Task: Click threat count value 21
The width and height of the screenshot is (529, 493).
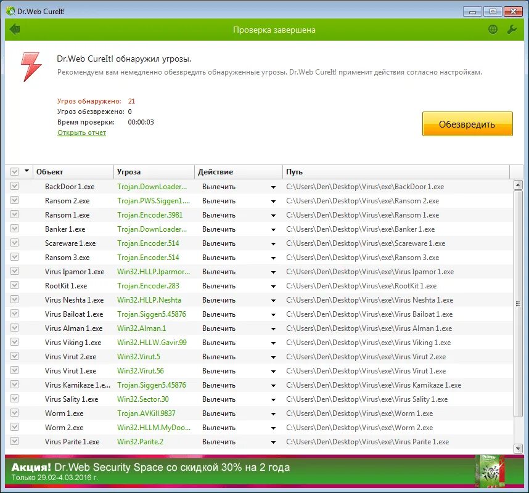Action: [131, 101]
